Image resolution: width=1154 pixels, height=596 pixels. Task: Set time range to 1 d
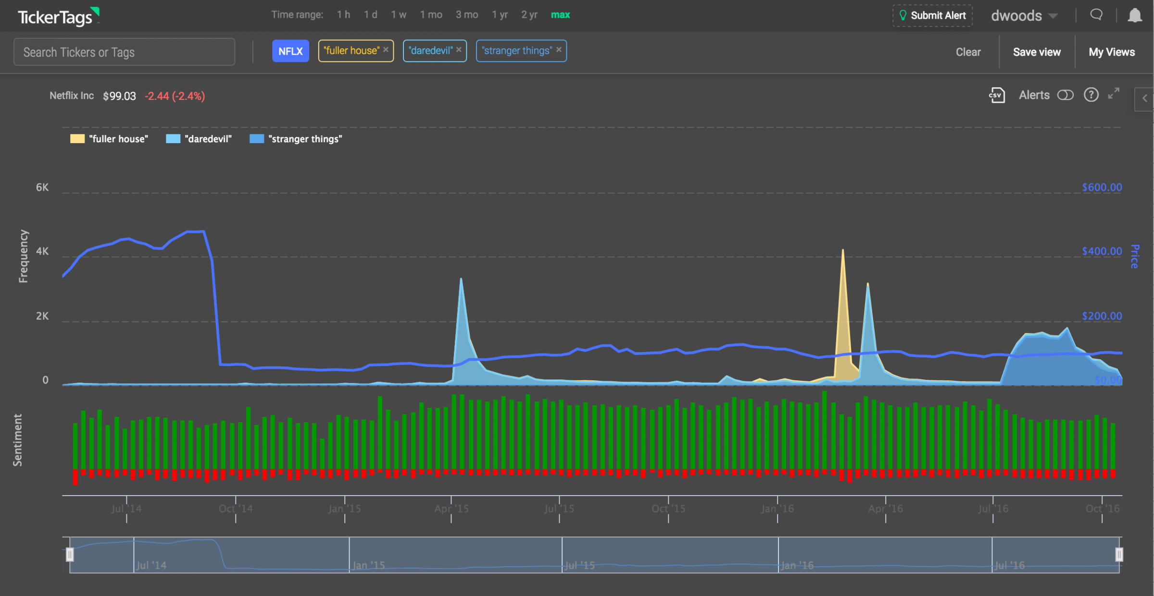pyautogui.click(x=370, y=15)
